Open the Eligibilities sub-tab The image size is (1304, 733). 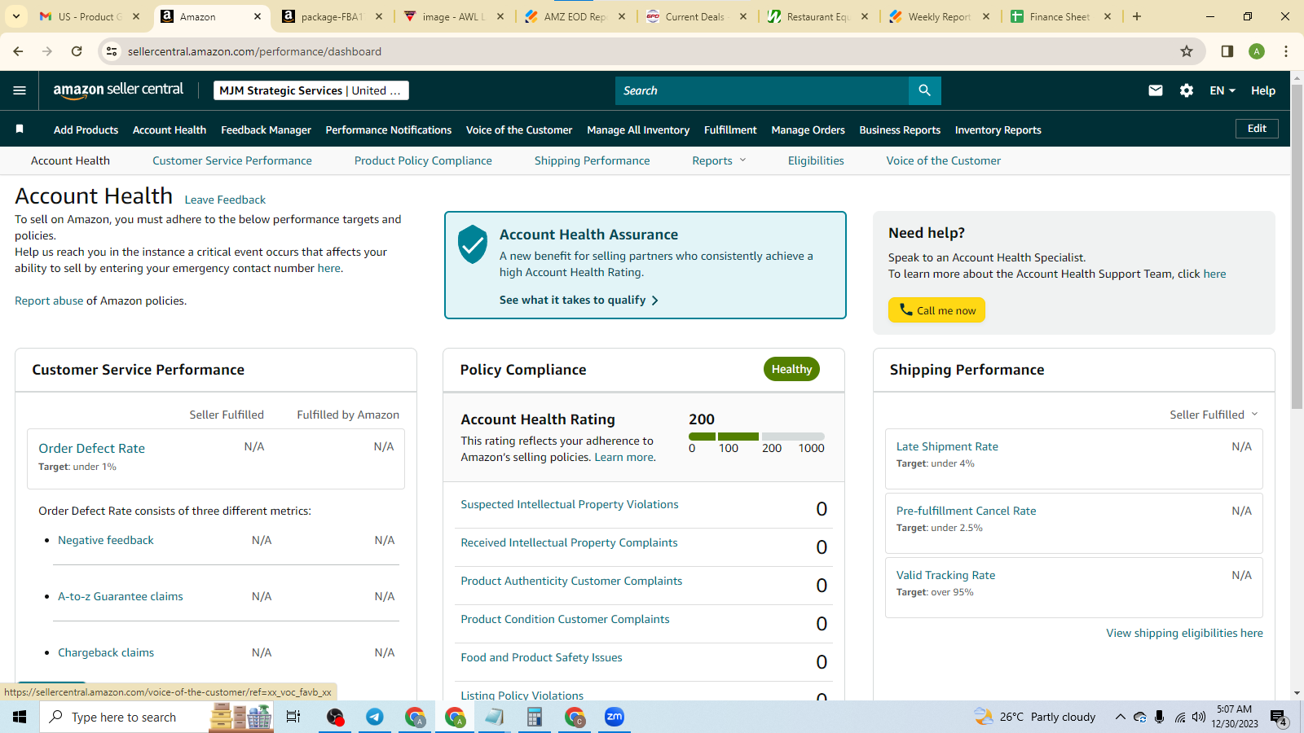(x=816, y=160)
